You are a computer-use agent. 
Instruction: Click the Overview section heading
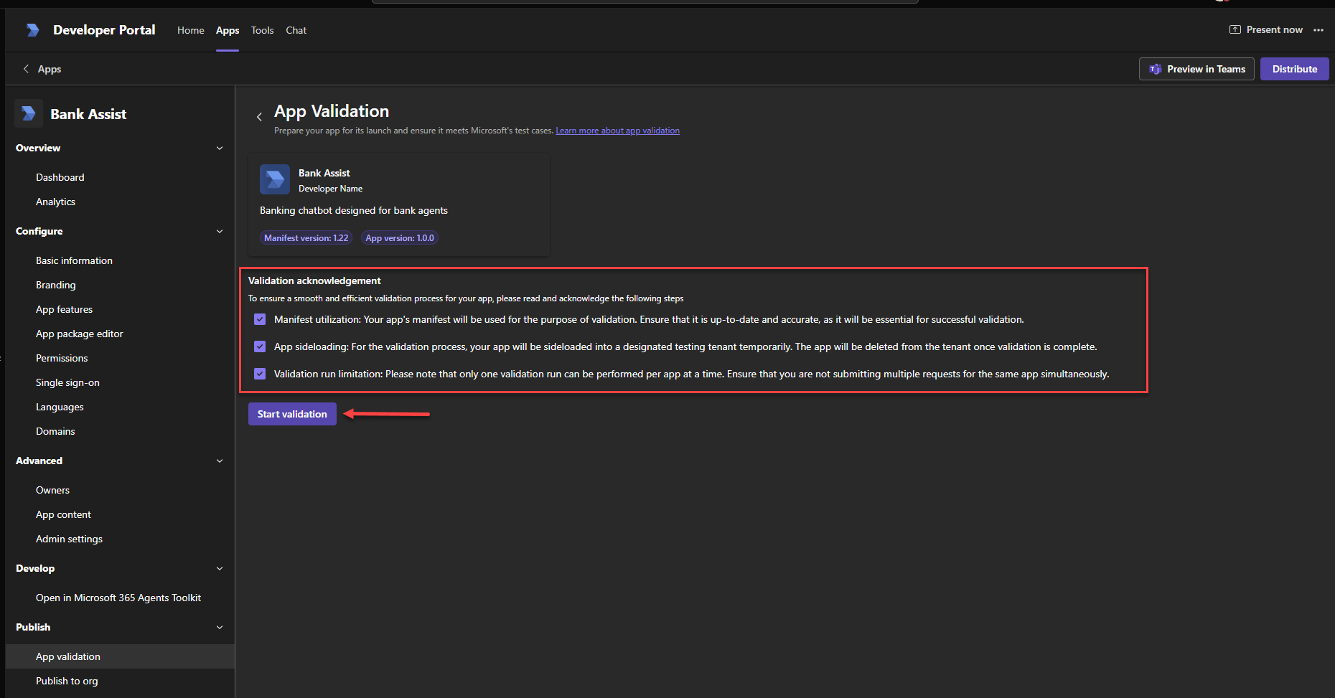tap(38, 148)
